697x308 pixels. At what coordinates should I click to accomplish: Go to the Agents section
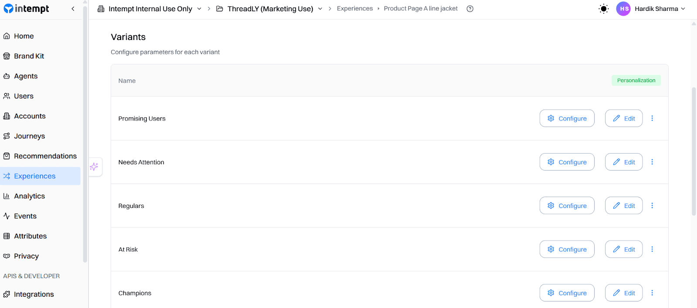click(40, 76)
